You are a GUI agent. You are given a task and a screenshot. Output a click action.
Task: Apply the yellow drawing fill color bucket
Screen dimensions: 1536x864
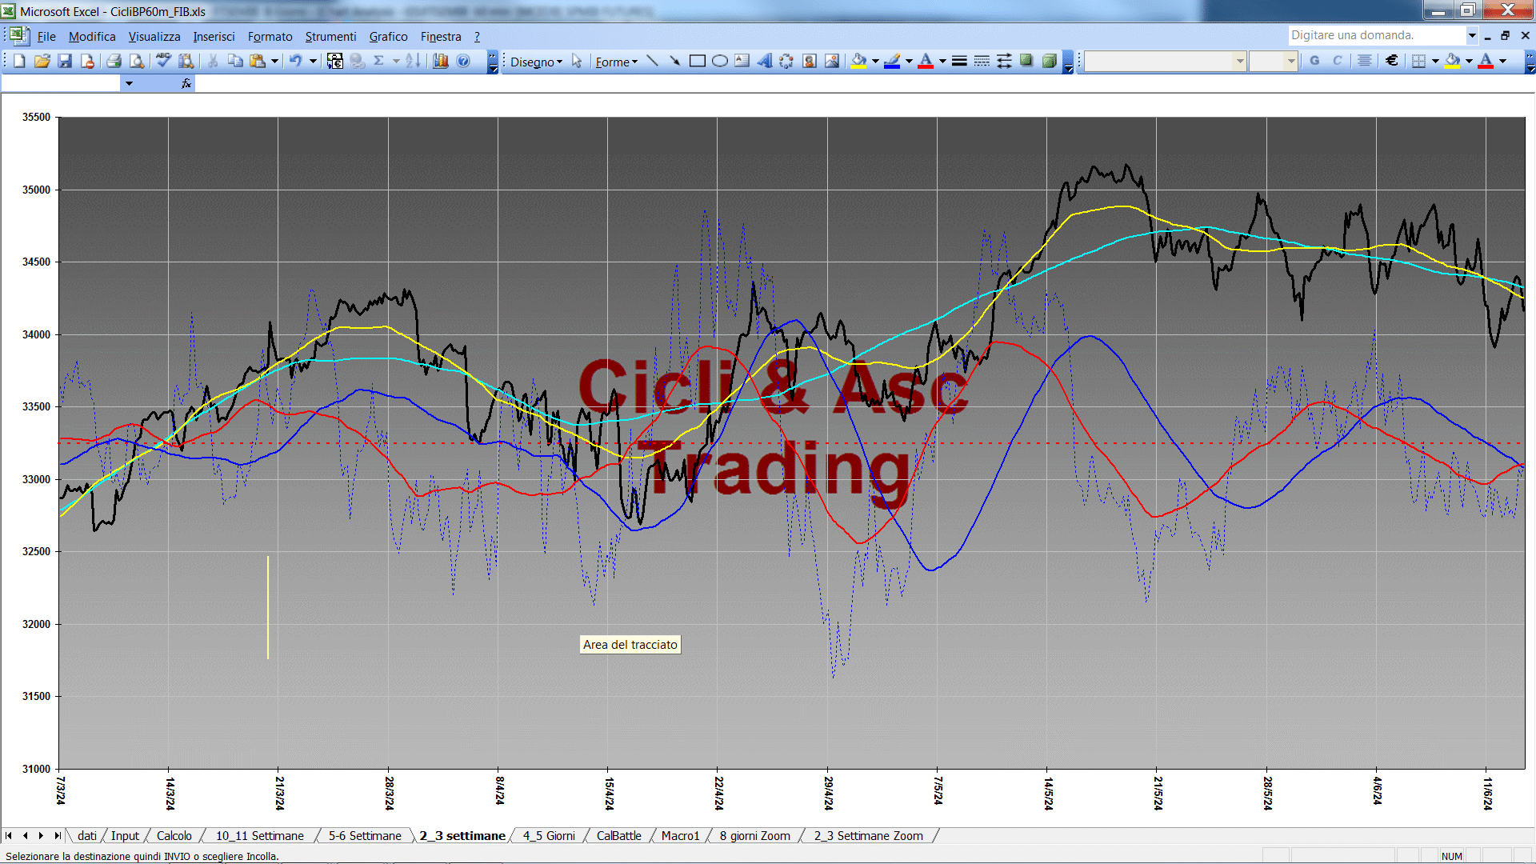pyautogui.click(x=859, y=61)
